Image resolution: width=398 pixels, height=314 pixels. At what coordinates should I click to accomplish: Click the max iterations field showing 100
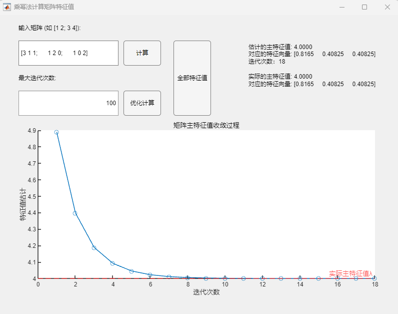click(x=68, y=103)
